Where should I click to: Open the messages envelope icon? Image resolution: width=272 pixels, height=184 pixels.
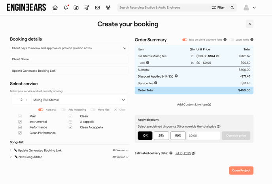pyautogui.click(x=97, y=7)
